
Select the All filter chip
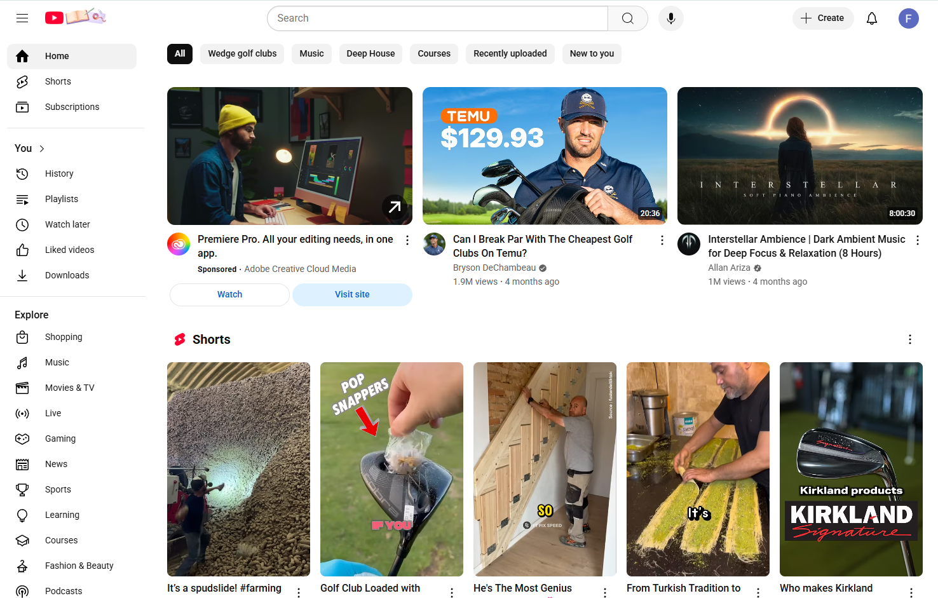tap(180, 54)
